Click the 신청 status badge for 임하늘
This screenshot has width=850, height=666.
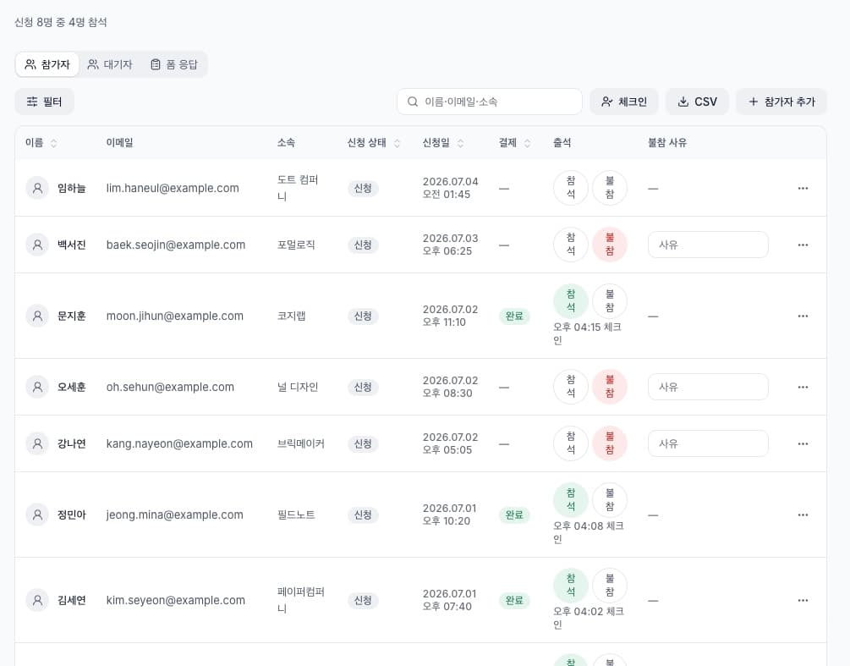(363, 188)
